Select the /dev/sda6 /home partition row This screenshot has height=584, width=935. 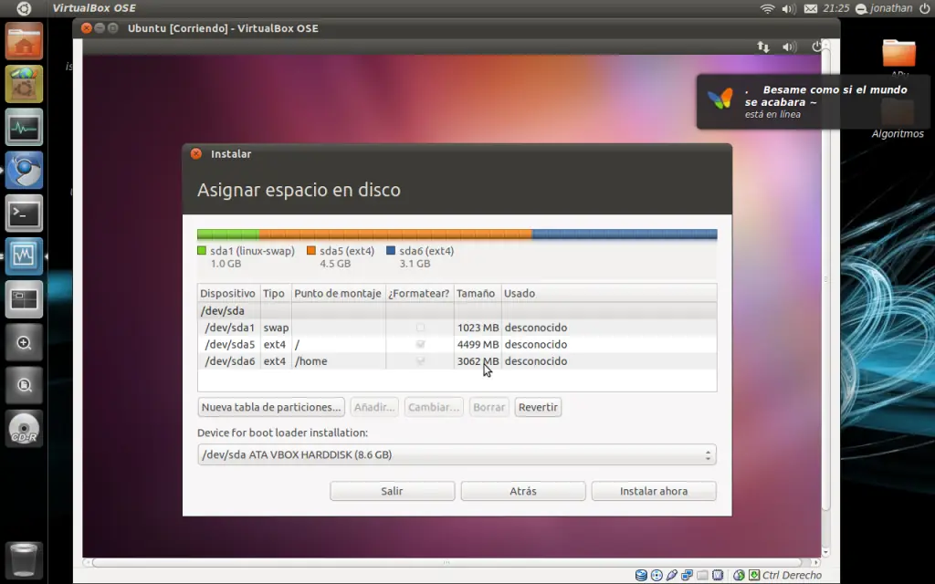[x=457, y=360]
